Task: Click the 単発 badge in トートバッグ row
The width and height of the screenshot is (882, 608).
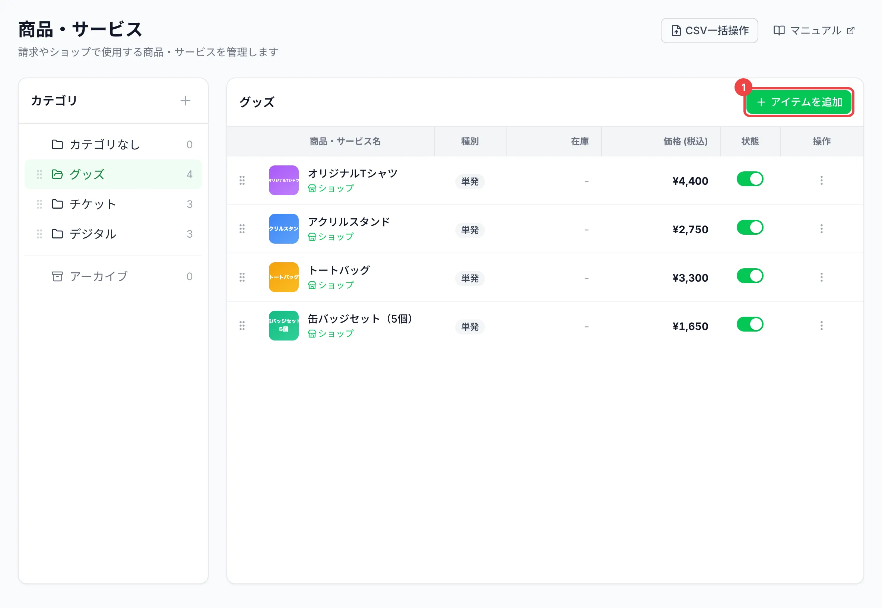Action: click(470, 278)
